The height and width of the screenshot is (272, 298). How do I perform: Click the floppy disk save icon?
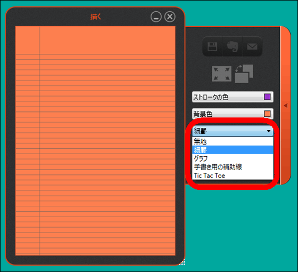[x=212, y=46]
